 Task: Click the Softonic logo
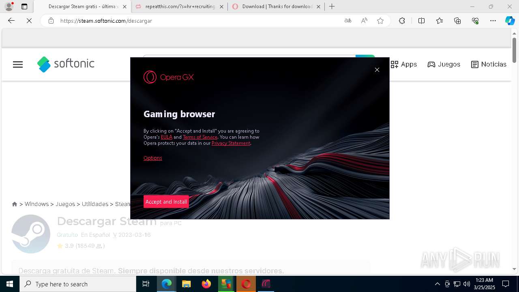pos(66,64)
